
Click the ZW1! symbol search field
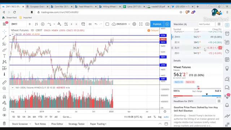pos(18,24)
